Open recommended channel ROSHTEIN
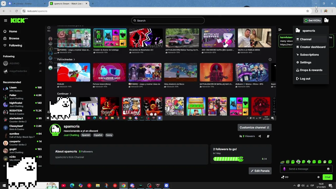Image resolution: width=336 pixels, height=189 pixels. pyautogui.click(x=22, y=112)
